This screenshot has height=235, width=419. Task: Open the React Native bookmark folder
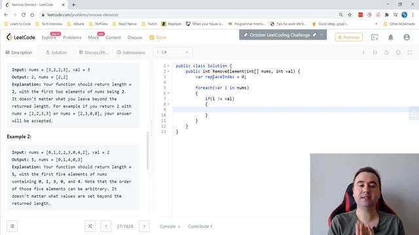click(x=124, y=24)
